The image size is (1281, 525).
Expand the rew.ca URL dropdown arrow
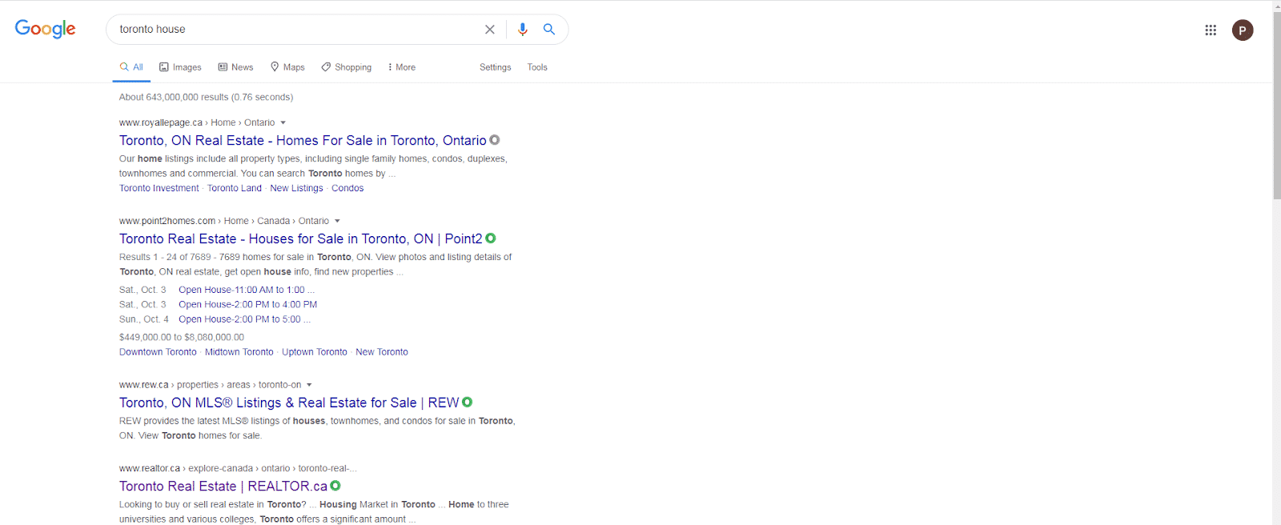coord(310,386)
